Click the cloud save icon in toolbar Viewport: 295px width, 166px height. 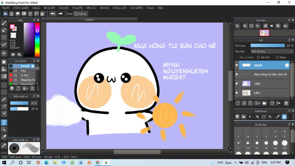[5, 14]
